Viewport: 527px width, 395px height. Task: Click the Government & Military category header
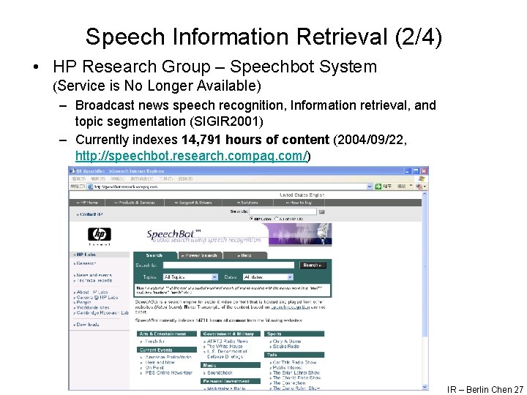231,334
